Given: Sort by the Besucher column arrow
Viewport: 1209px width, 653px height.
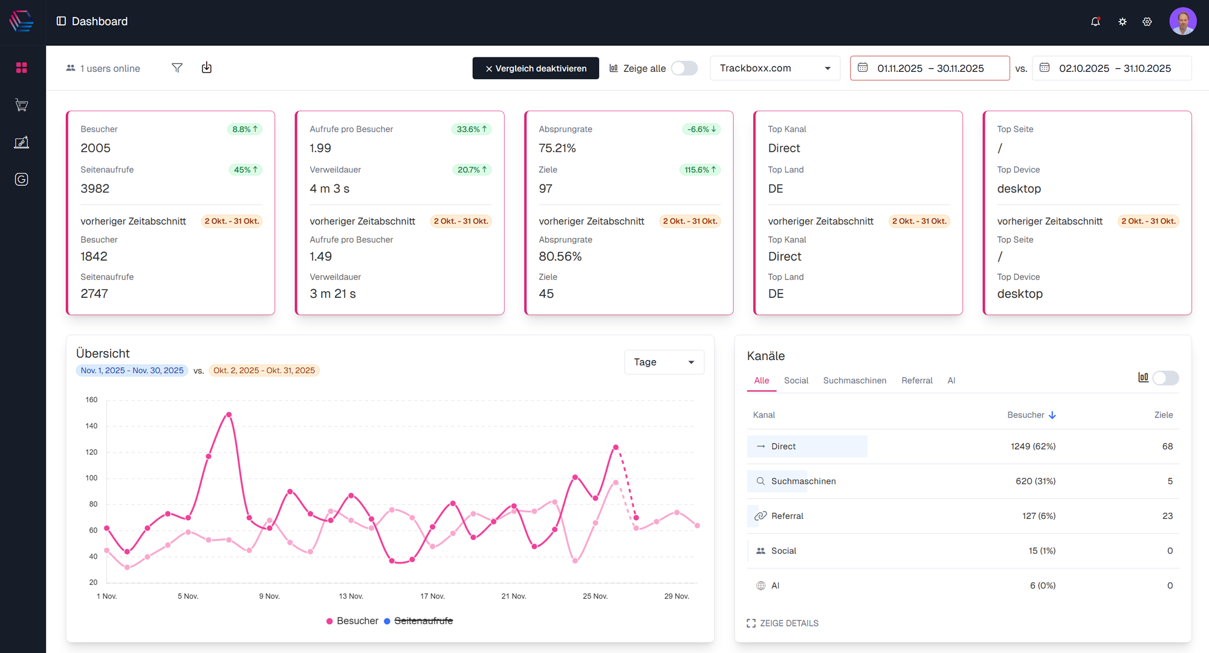Looking at the screenshot, I should [x=1052, y=415].
